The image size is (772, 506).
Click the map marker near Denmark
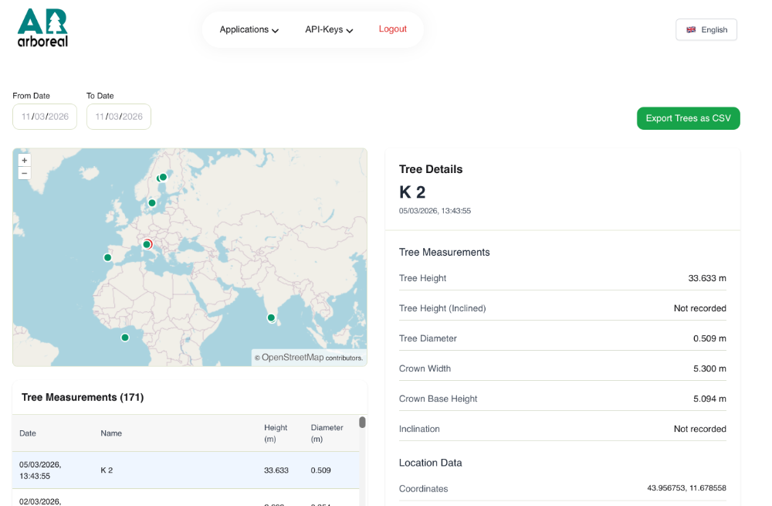tap(152, 203)
